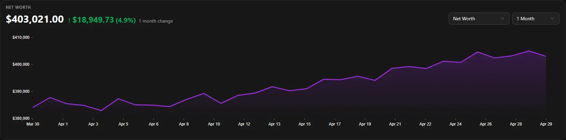The width and height of the screenshot is (566, 140).
Task: Click the Apr 29 x-axis label
Action: pos(546,124)
